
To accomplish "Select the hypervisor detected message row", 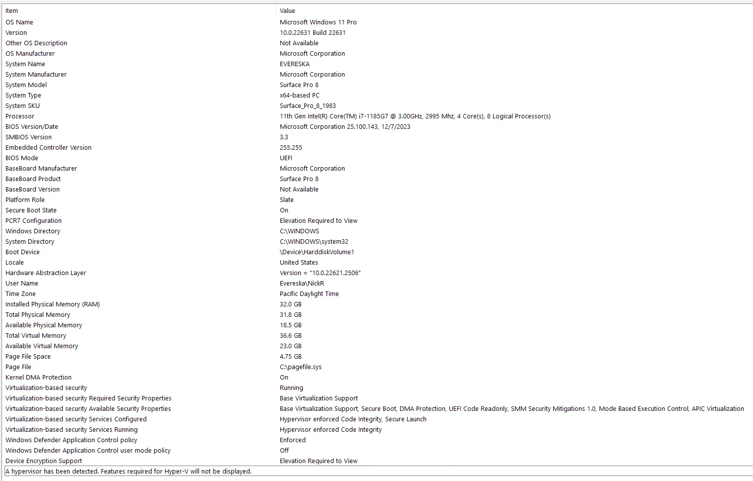I will (x=376, y=471).
